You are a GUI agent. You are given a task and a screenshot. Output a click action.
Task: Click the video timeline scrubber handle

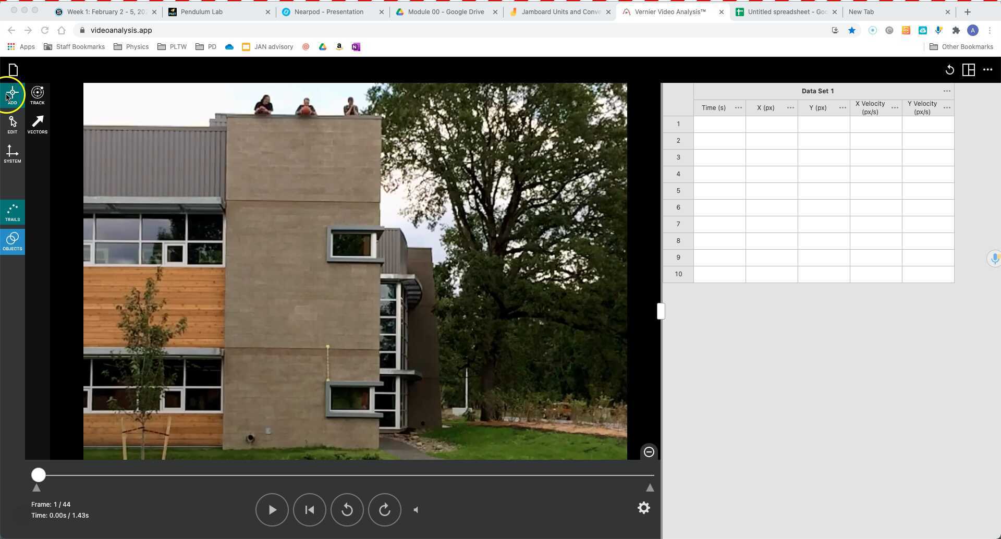pyautogui.click(x=38, y=475)
